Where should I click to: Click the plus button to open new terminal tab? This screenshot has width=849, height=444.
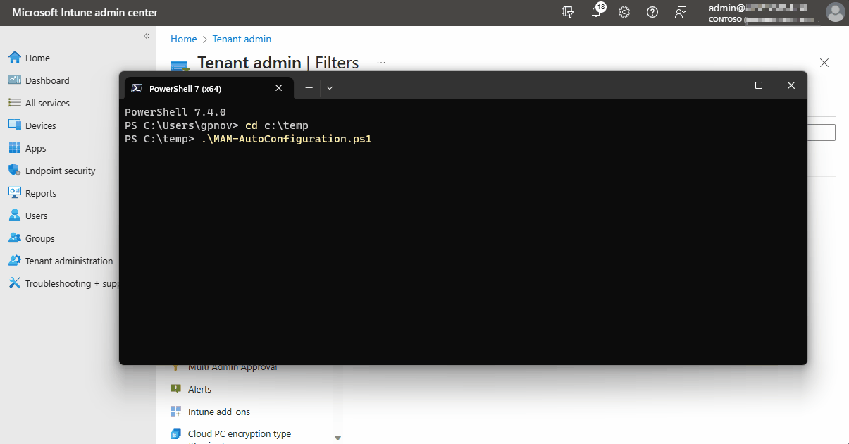309,87
